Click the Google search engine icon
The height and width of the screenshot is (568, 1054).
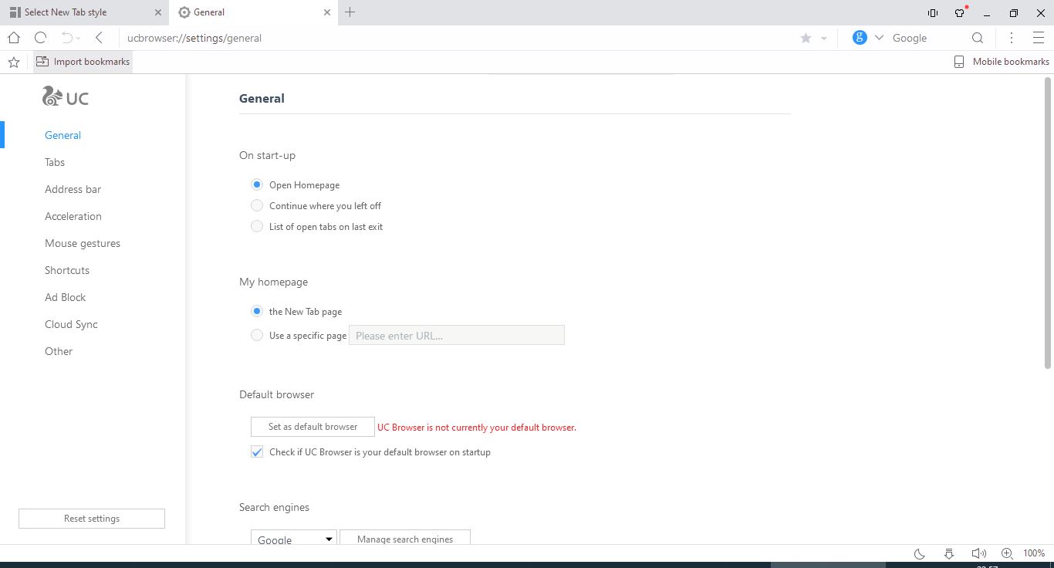(860, 38)
